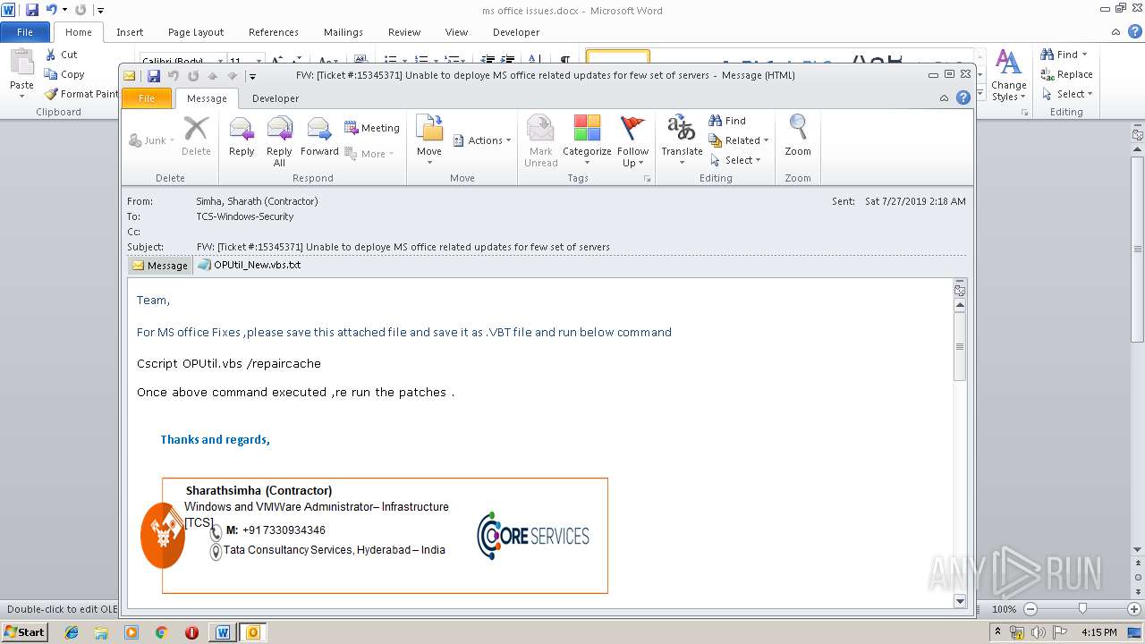The height and width of the screenshot is (644, 1145).
Task: Open Chrome from the taskbar
Action: pyautogui.click(x=161, y=632)
